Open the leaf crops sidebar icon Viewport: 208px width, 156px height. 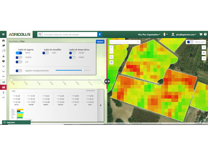point(3,45)
